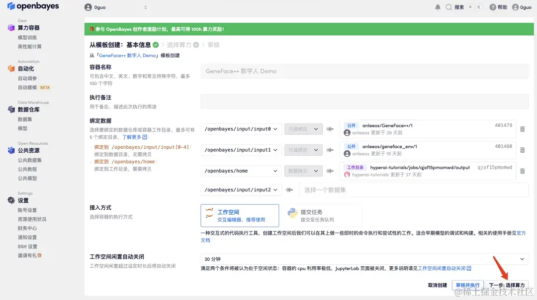Open 自动建模 BETA in sidebar
Viewport: 537px width, 300px height.
point(34,87)
